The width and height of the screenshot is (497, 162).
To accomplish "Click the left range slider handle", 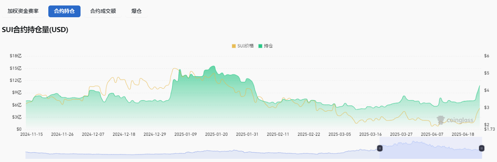I will [x=380, y=148].
